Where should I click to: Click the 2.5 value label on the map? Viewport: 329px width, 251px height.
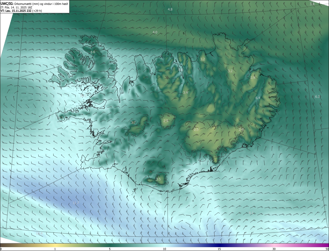(196, 130)
